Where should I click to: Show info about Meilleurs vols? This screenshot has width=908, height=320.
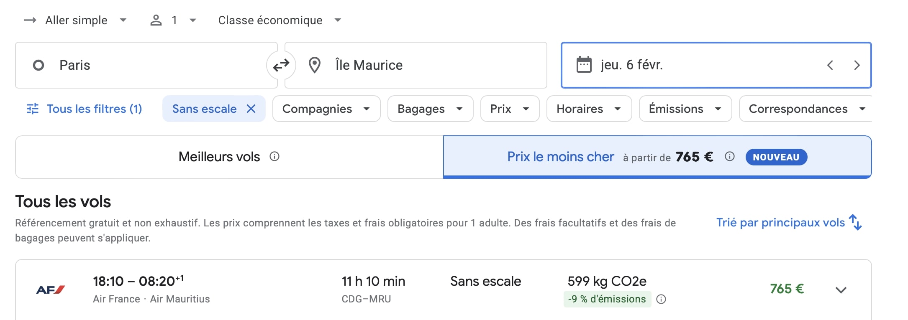(x=274, y=157)
